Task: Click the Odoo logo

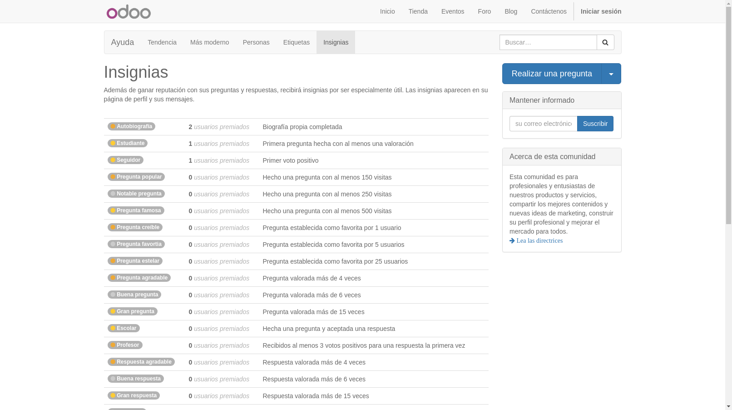Action: pos(129,12)
